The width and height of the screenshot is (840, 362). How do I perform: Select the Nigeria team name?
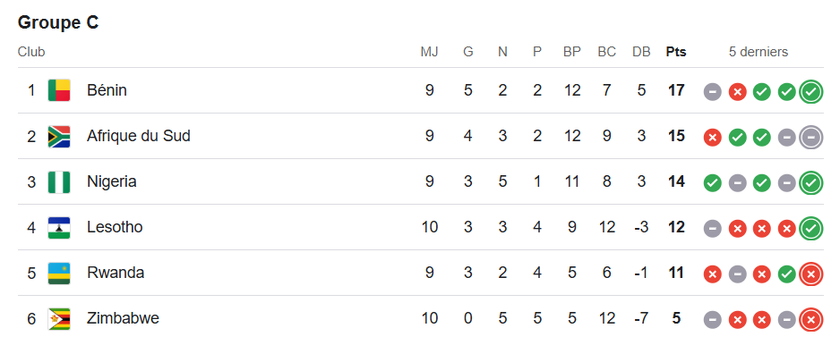[x=111, y=181]
